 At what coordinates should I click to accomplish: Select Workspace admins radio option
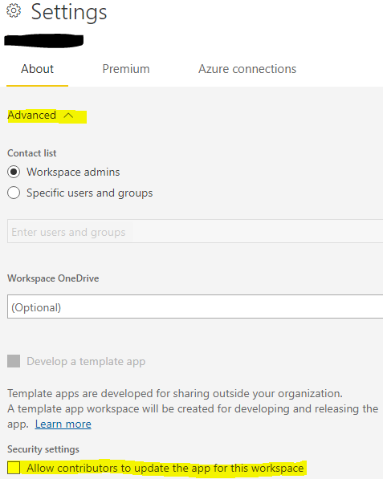click(x=14, y=172)
